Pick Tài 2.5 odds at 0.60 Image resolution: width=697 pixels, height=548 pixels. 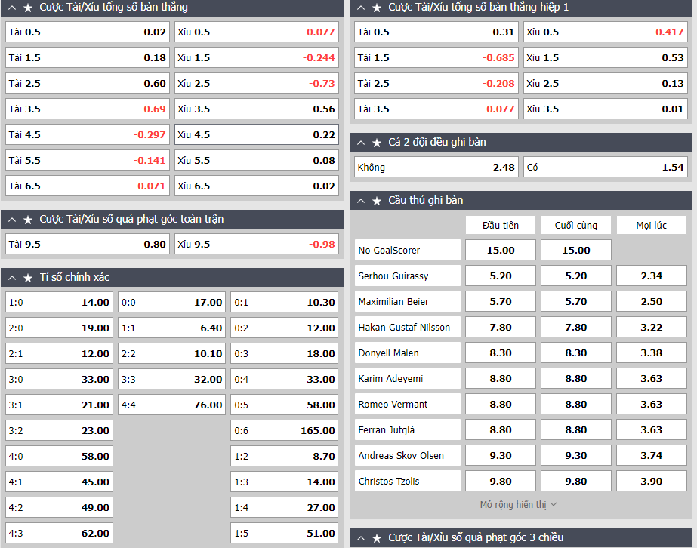tap(88, 84)
